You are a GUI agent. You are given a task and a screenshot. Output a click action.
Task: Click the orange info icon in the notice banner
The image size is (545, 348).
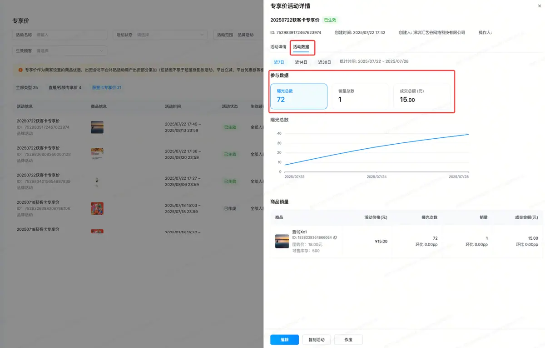tap(20, 70)
